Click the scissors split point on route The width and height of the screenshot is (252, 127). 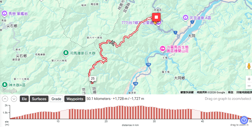pos(112,43)
